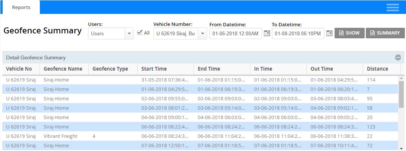Expand the Vehicle Number dropdown
The width and height of the screenshot is (406, 151).
pyautogui.click(x=202, y=33)
